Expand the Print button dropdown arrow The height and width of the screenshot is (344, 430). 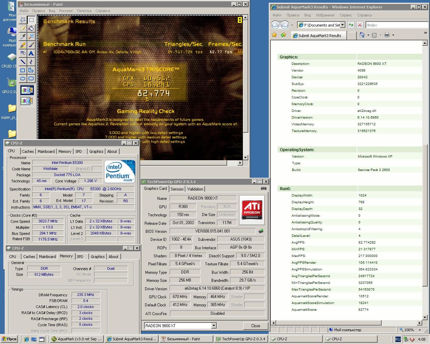393,35
